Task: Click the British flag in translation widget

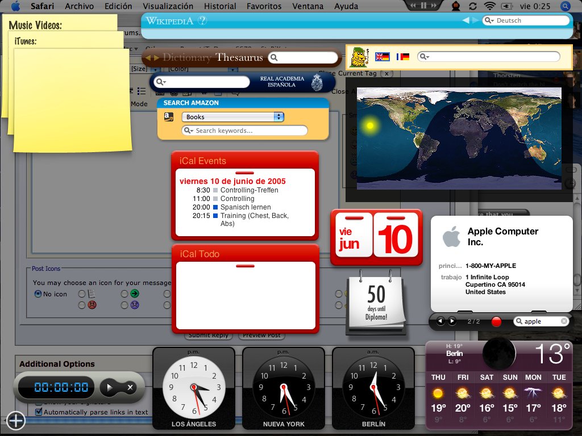Action: 383,57
